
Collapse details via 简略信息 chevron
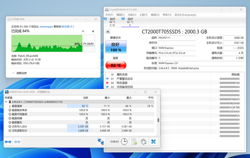pyautogui.click(x=13, y=73)
